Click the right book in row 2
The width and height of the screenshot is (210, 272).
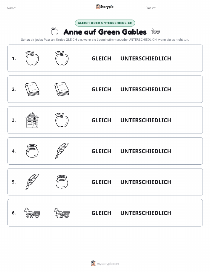(62, 89)
